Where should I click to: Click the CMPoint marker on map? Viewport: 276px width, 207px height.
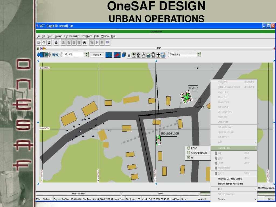[x=199, y=103]
